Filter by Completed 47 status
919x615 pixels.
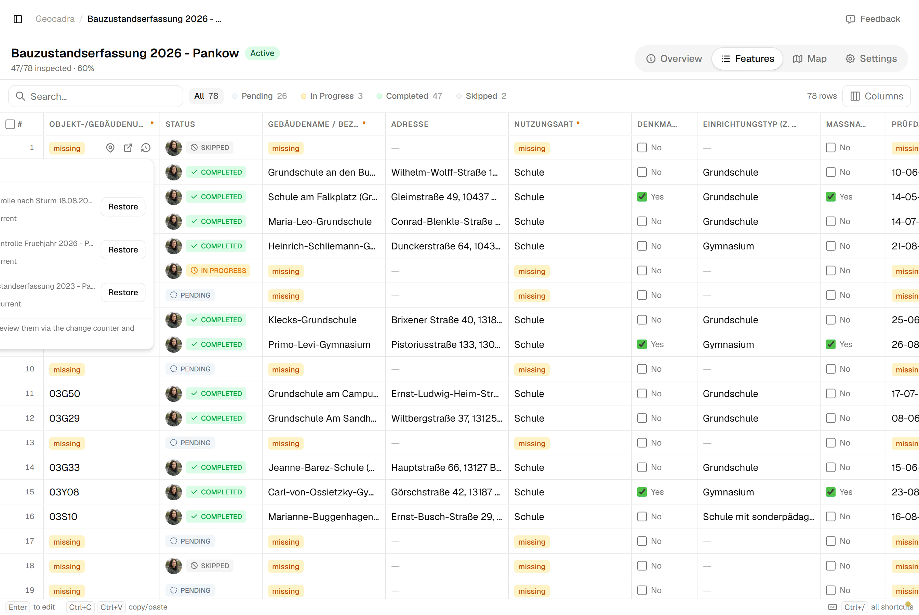(x=409, y=96)
